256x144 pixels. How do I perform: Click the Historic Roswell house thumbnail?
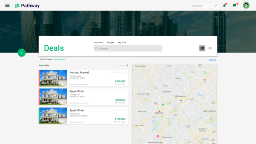coord(53,78)
